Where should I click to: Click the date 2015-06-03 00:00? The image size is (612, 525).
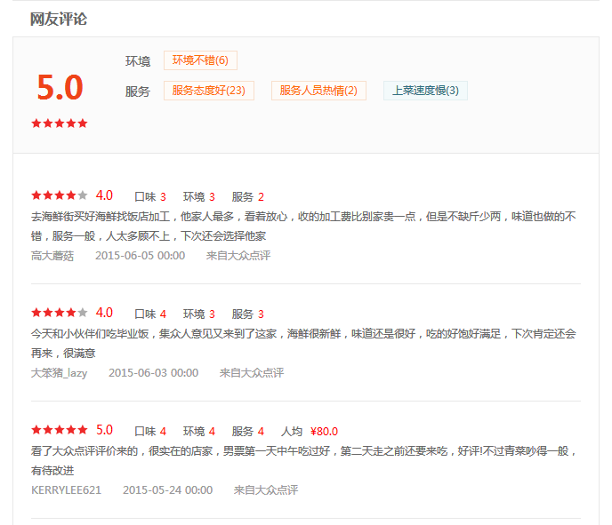point(153,373)
